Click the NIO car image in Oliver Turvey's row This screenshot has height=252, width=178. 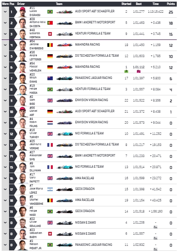click(x=65, y=134)
